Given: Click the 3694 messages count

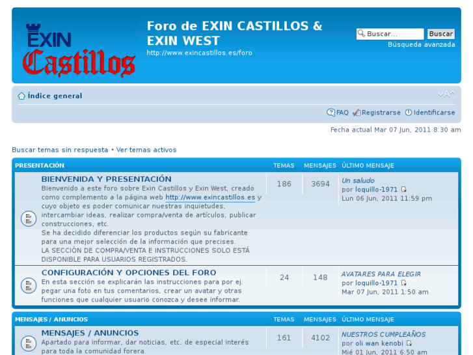Looking at the screenshot, I should point(320,184).
